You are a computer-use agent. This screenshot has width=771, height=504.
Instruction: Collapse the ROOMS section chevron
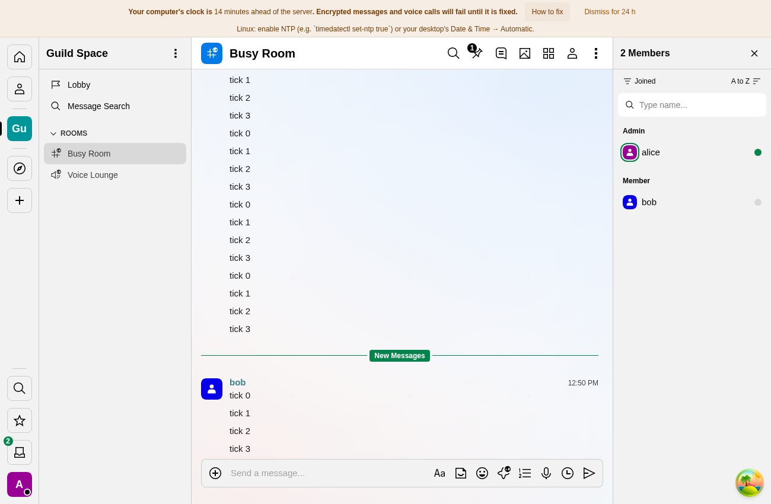point(53,133)
